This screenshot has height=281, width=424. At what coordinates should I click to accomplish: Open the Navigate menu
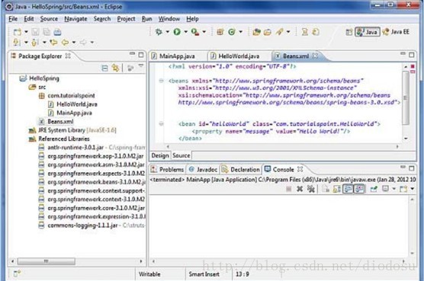(75, 19)
